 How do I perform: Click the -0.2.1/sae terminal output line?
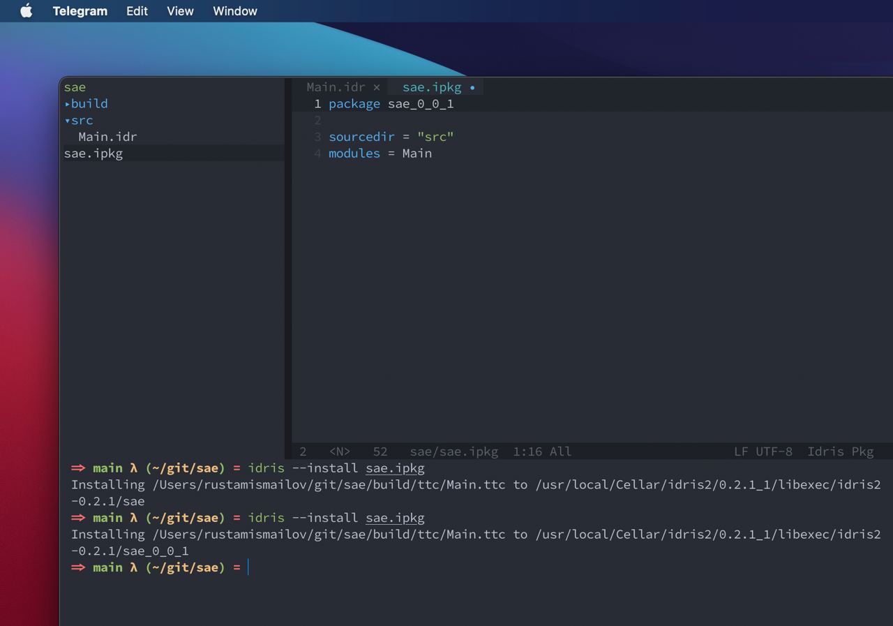click(x=108, y=501)
